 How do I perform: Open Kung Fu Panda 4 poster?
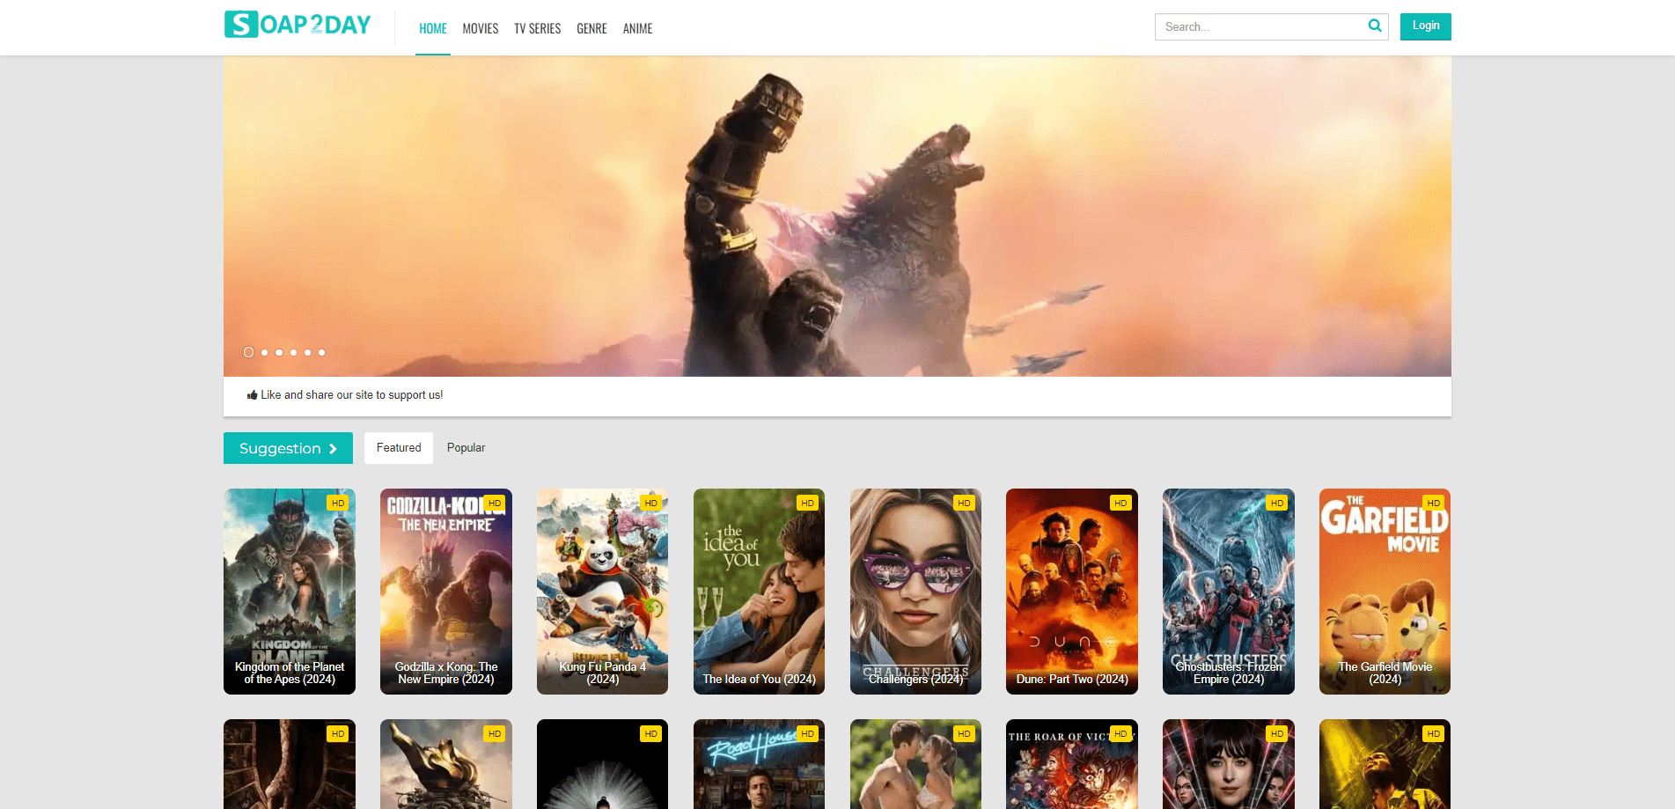tap(602, 592)
